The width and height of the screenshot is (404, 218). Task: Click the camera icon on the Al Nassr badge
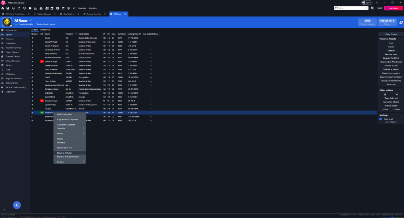coord(11,26)
